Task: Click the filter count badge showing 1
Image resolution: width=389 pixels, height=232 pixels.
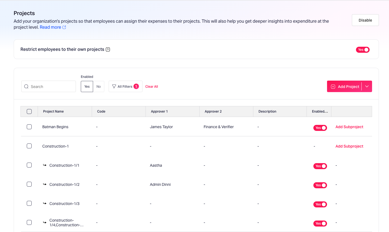Action: (136, 86)
